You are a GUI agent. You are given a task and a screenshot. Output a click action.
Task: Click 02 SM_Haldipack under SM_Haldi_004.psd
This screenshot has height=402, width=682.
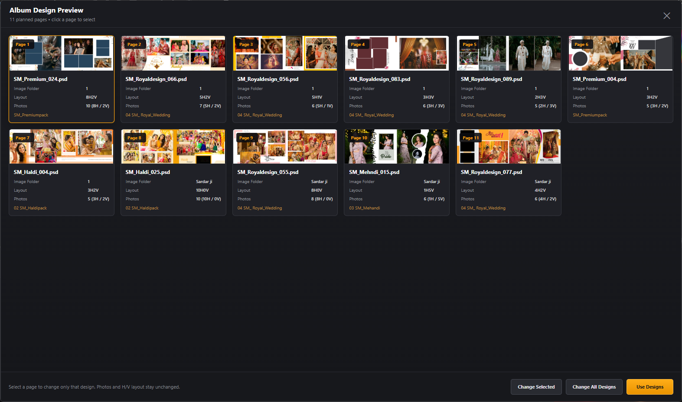tap(30, 208)
